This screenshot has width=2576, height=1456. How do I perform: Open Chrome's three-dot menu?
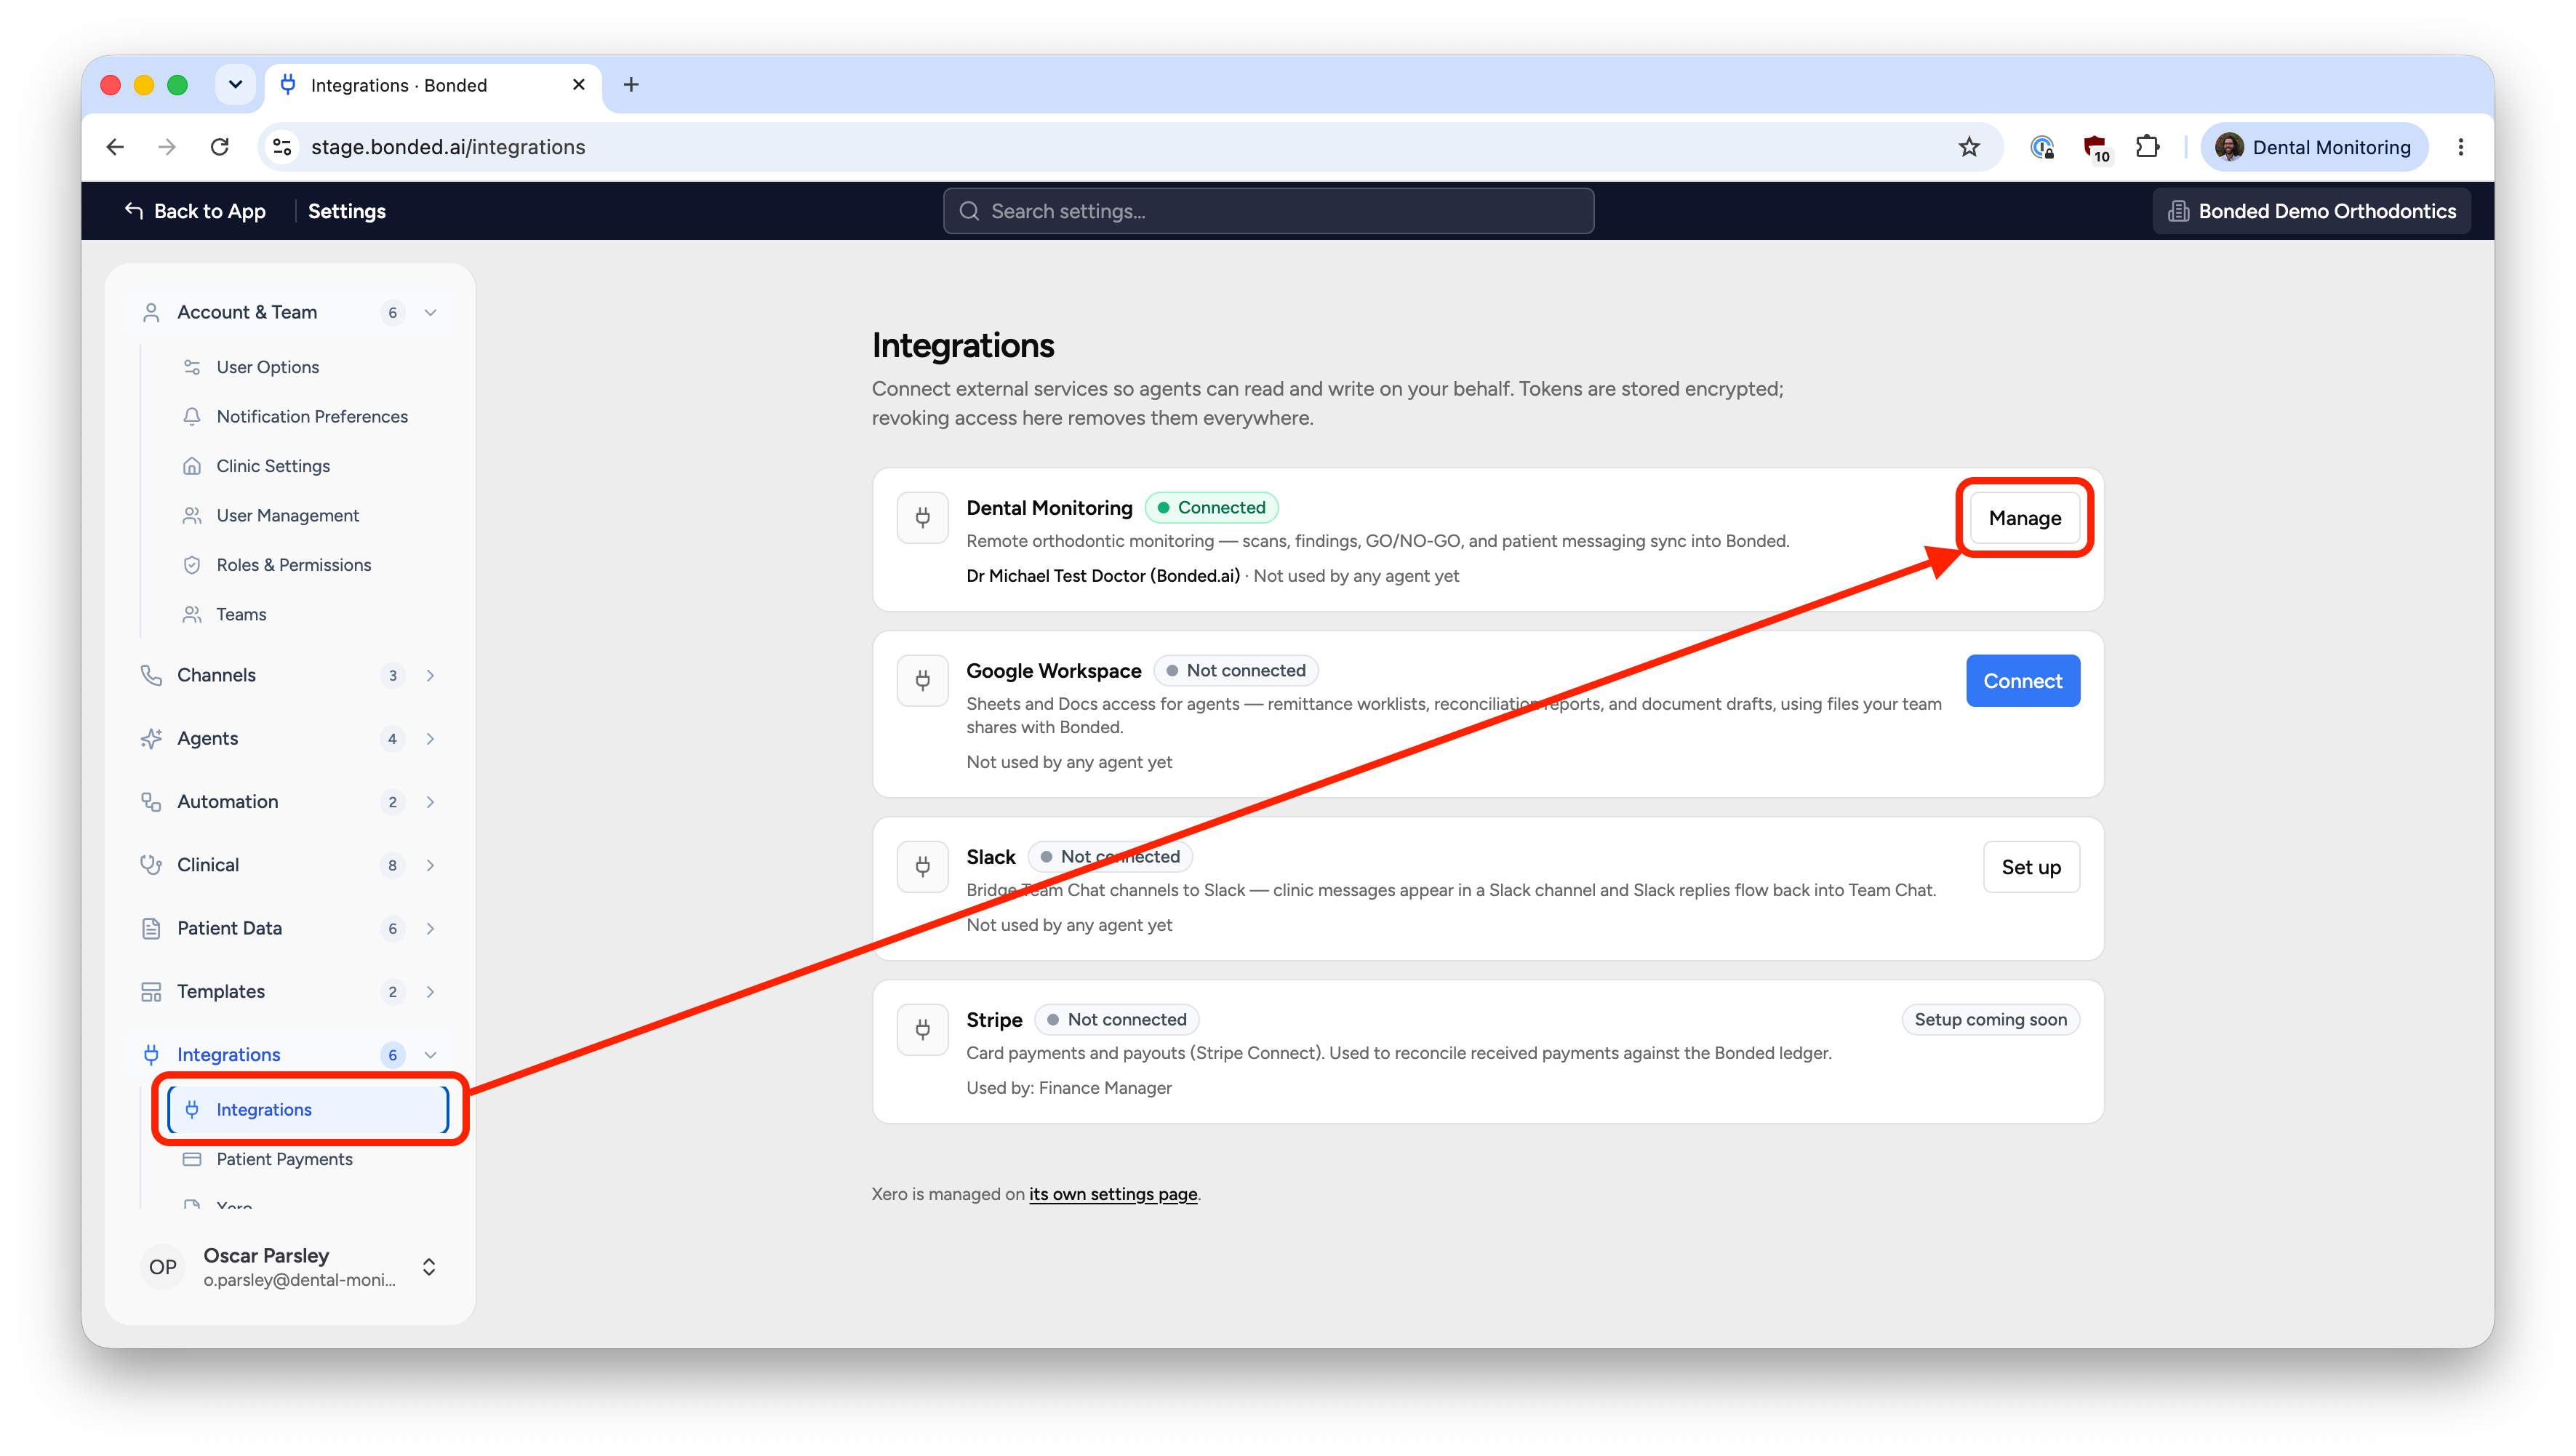[2460, 147]
